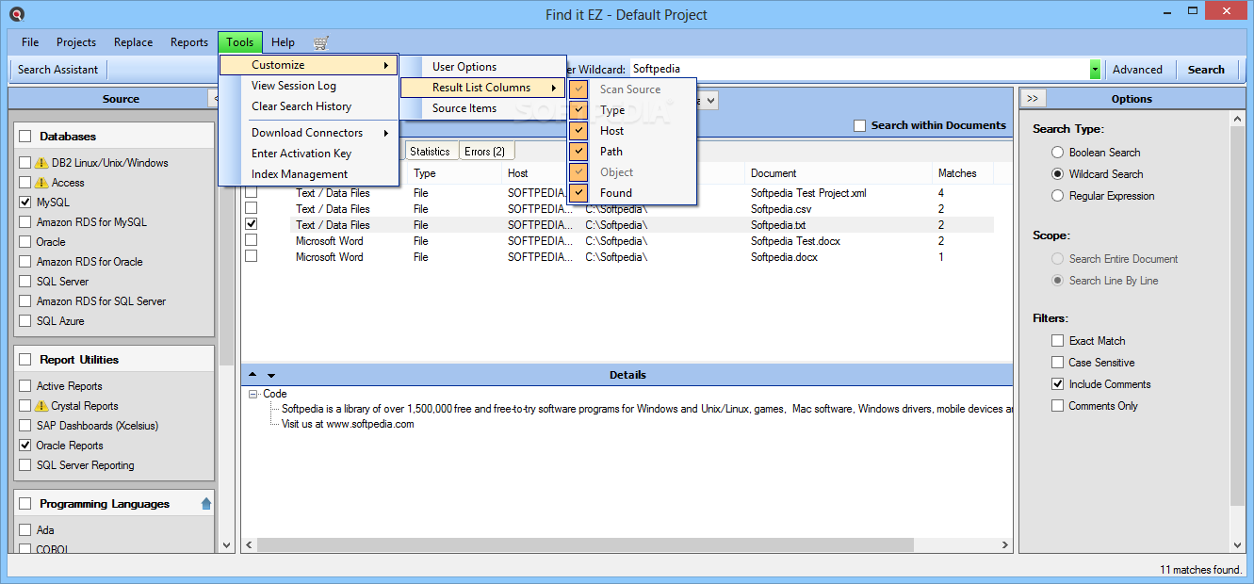This screenshot has width=1254, height=584.
Task: Click the Search Assistant button
Action: [57, 70]
